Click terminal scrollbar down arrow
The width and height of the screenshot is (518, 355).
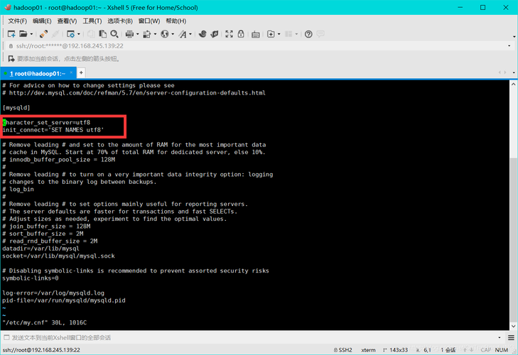513,327
